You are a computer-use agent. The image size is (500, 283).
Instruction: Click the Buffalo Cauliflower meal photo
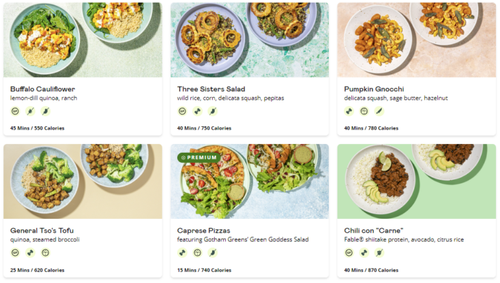click(x=83, y=40)
